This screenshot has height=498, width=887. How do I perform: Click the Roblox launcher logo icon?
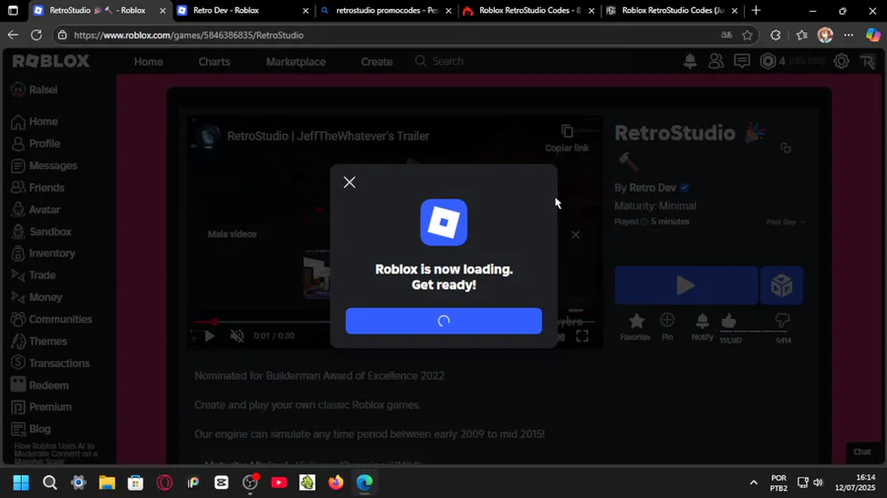click(443, 222)
